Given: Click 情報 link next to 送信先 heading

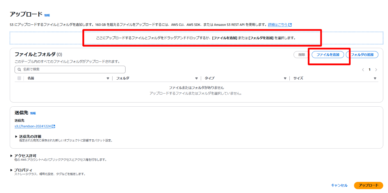Looking at the screenshot, I should click(33, 113).
